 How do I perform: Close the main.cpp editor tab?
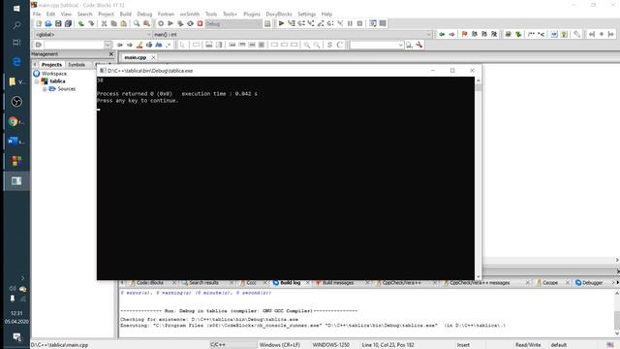tap(153, 57)
